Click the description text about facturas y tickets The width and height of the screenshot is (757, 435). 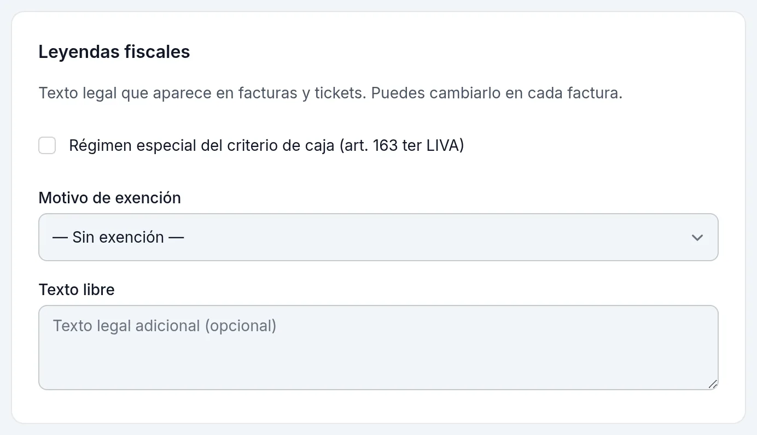[x=331, y=93]
